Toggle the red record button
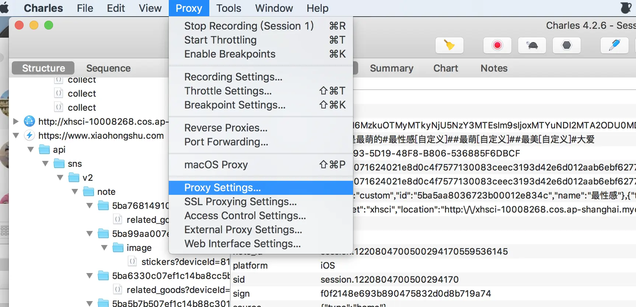 pos(497,45)
